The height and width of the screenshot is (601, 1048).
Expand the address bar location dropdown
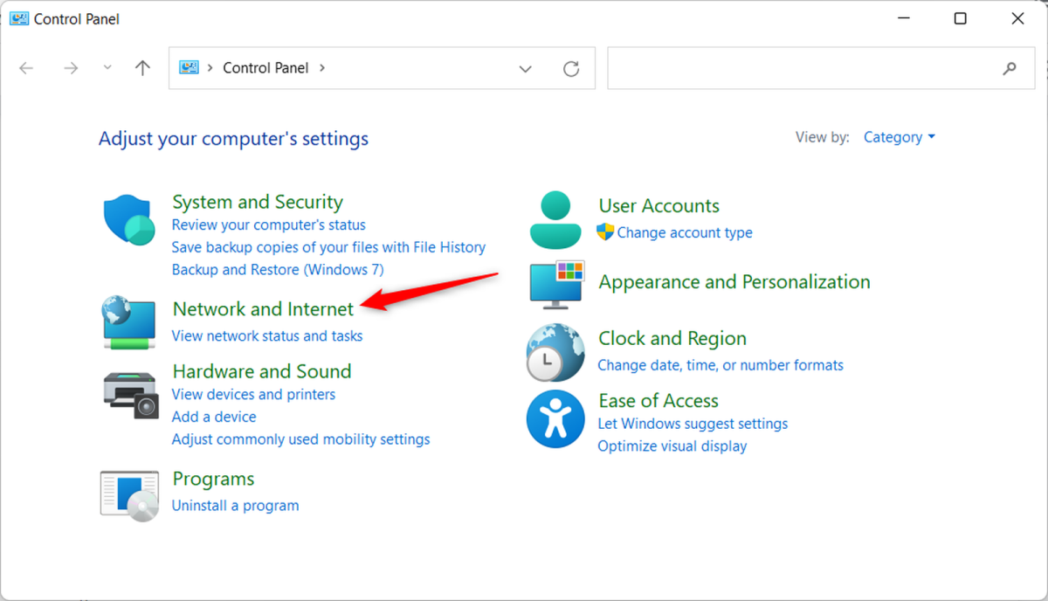(x=525, y=67)
